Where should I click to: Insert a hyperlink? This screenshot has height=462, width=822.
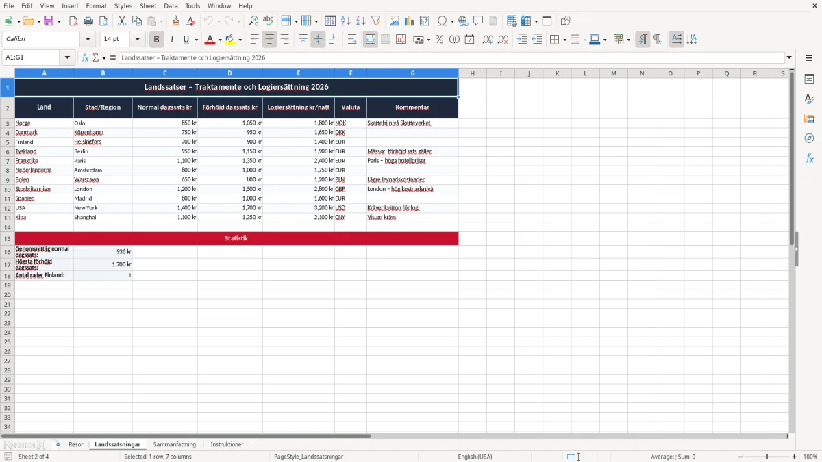[464, 21]
